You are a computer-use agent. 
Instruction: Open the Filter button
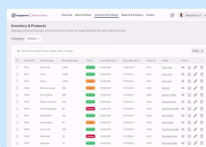coord(198,51)
